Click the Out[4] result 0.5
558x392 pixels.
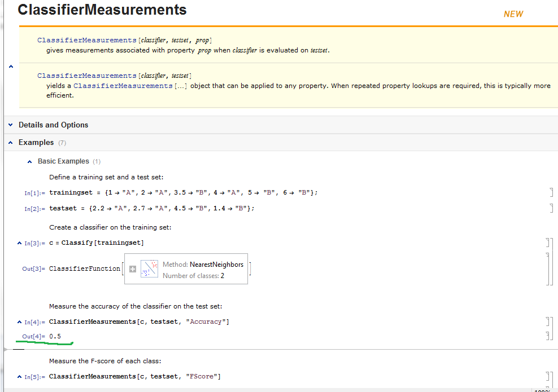[x=55, y=337]
